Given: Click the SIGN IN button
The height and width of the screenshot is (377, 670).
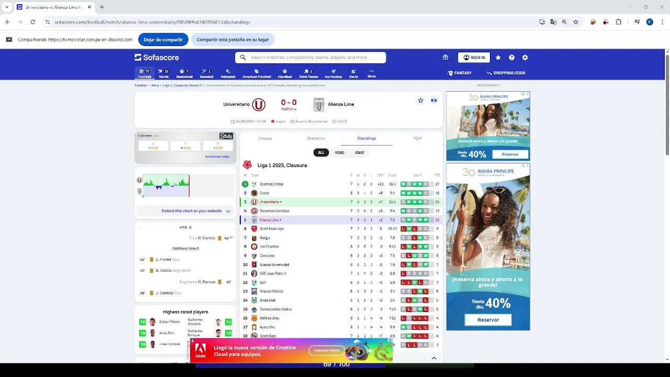Looking at the screenshot, I should [x=474, y=58].
